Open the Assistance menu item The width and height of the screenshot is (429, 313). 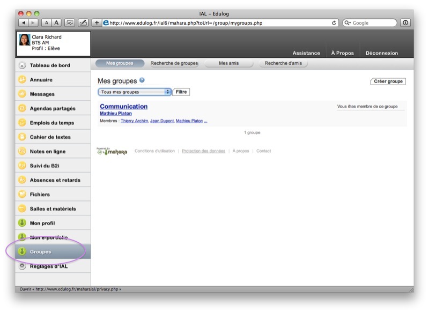click(306, 53)
